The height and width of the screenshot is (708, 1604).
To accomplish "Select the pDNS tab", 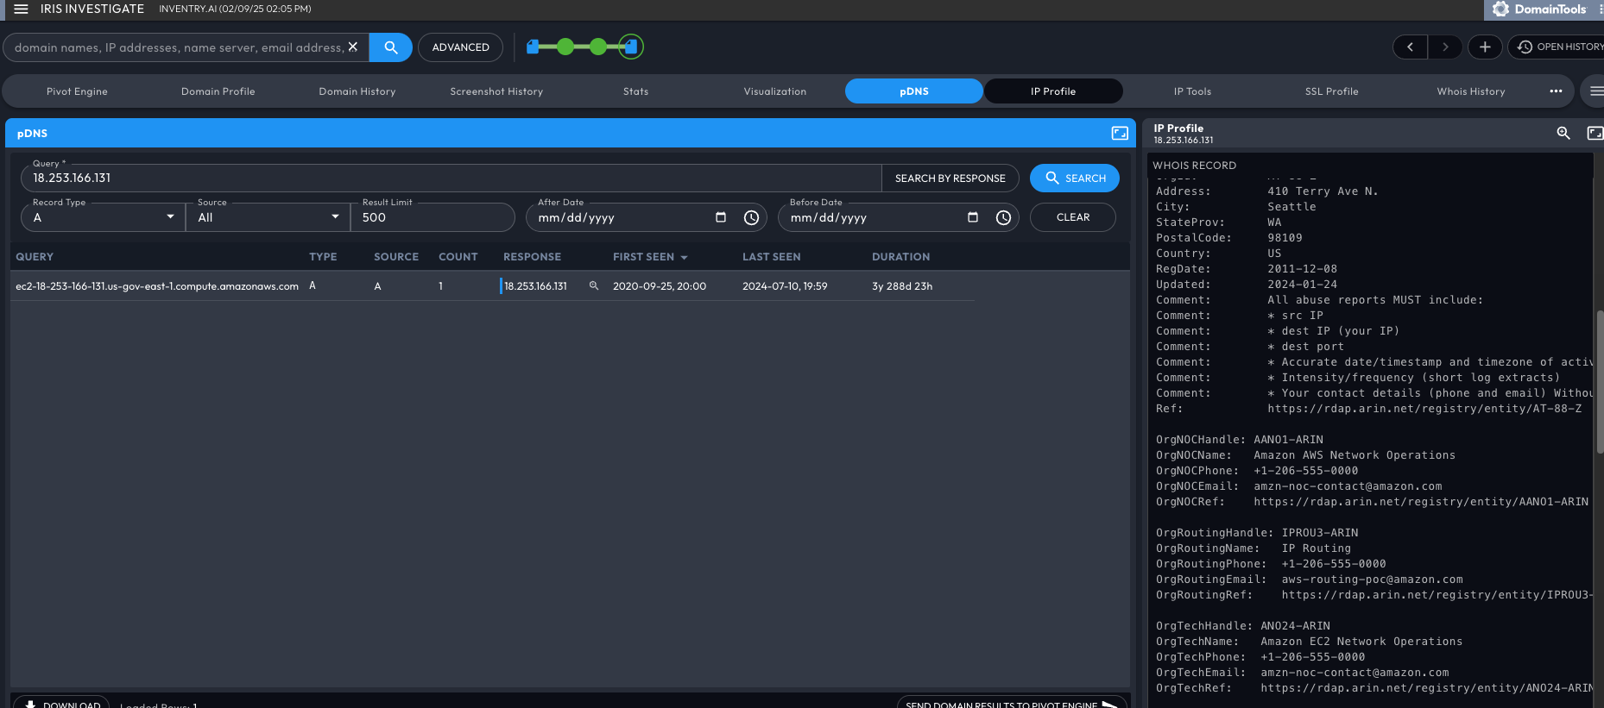I will pos(914,91).
